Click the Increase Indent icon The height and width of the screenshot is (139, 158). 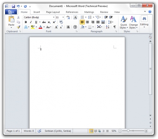tap(111, 17)
